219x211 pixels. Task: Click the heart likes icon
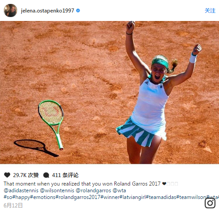pyautogui.click(x=7, y=175)
